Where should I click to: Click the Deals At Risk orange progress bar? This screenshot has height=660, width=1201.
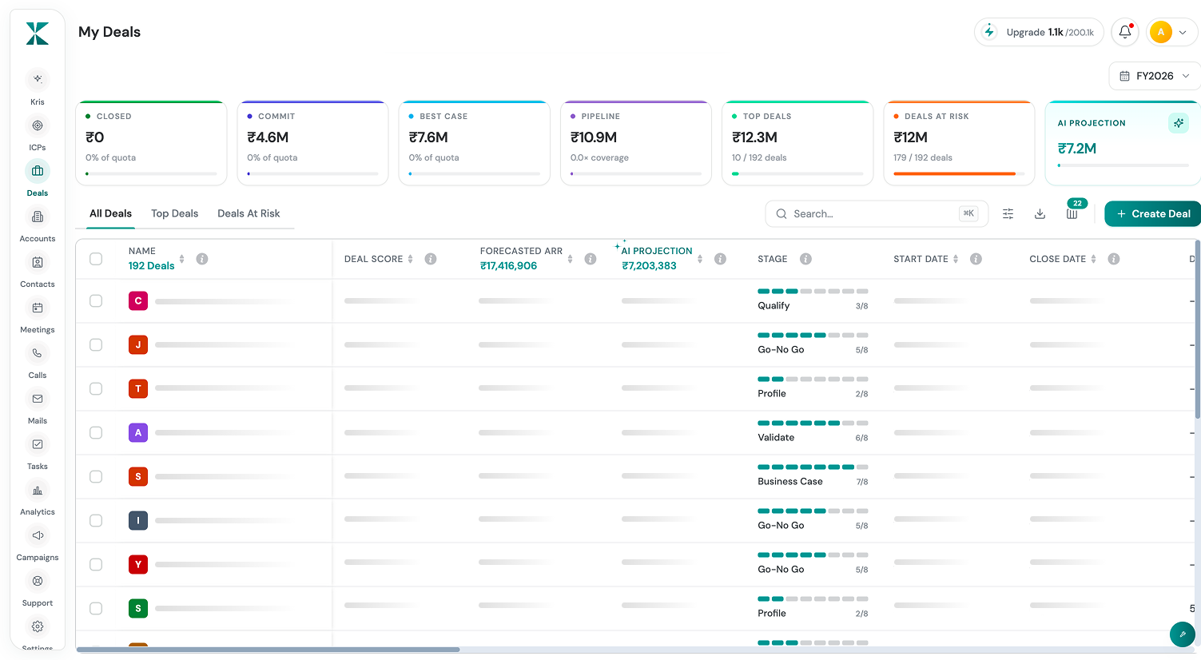(959, 173)
